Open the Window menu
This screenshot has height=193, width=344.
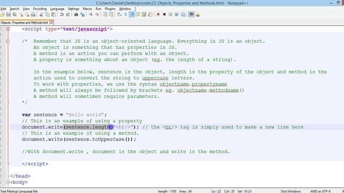click(x=125, y=9)
